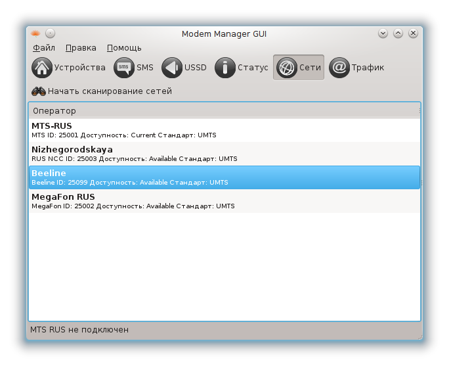Image resolution: width=449 pixels, height=366 pixels.
Task: Open the Статус info icon
Action: point(225,68)
